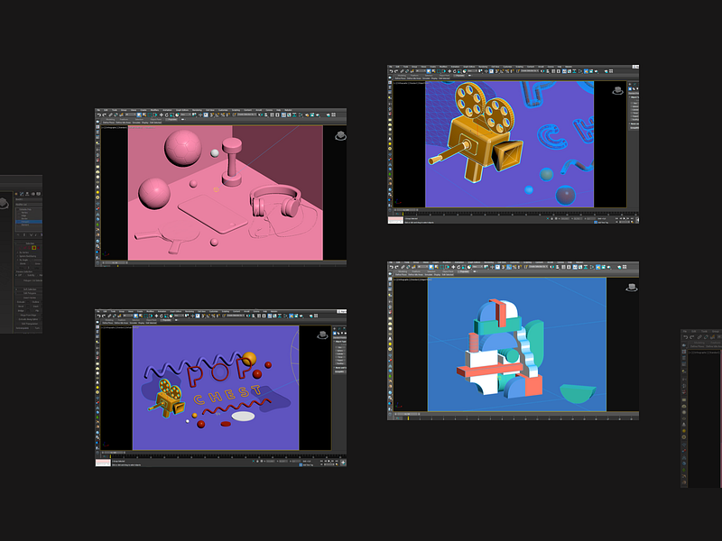Open ribbon options dropdown in pink scene window
This screenshot has height=541, width=722.
(183, 120)
